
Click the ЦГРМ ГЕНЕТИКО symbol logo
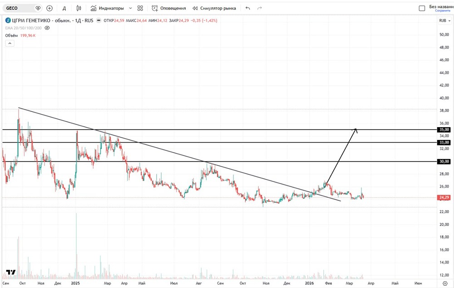[8, 20]
